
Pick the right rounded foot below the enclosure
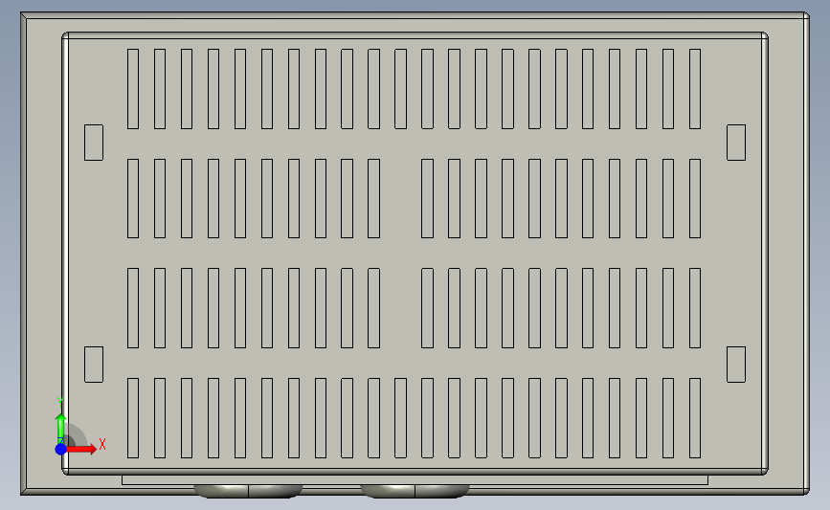tap(415, 491)
